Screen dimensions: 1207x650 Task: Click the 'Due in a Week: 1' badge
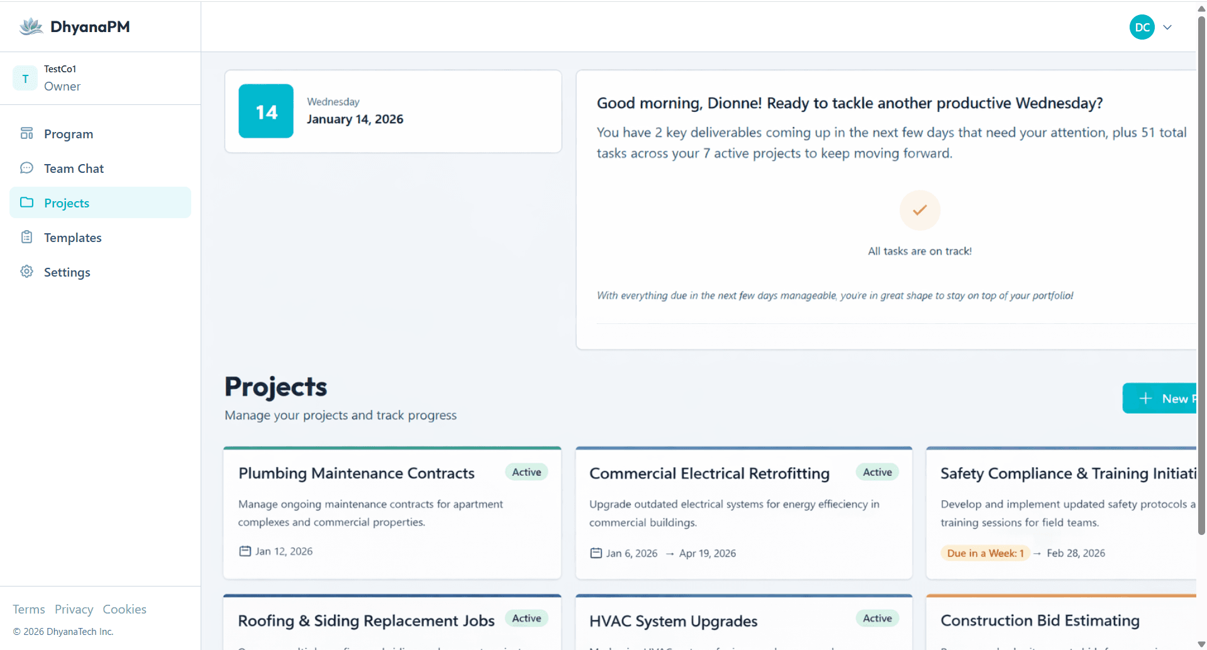(x=984, y=553)
